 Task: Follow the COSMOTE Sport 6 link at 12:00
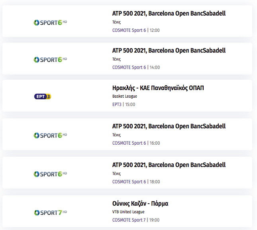[x=129, y=30]
